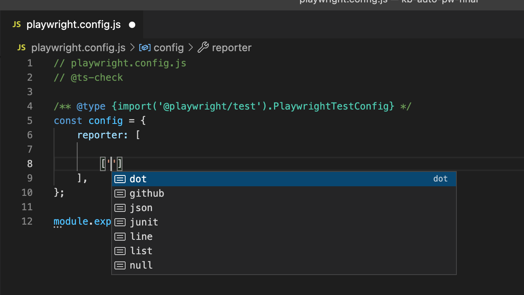Click the JS icon in the breadcrumb bar
Image resolution: width=524 pixels, height=295 pixels.
(21, 48)
